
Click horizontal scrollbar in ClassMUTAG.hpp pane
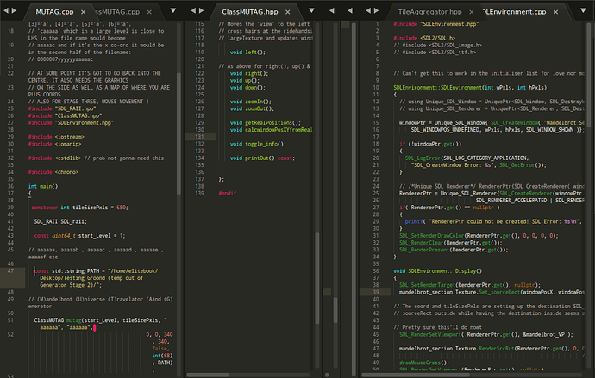[208, 375]
